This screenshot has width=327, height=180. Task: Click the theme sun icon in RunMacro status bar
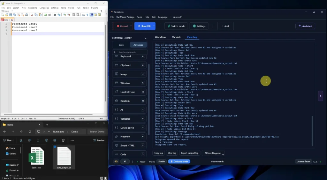point(116,161)
